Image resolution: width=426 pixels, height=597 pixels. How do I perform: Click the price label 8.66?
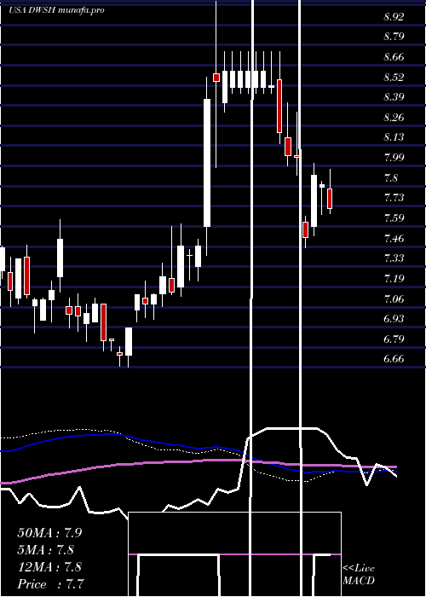coord(394,57)
